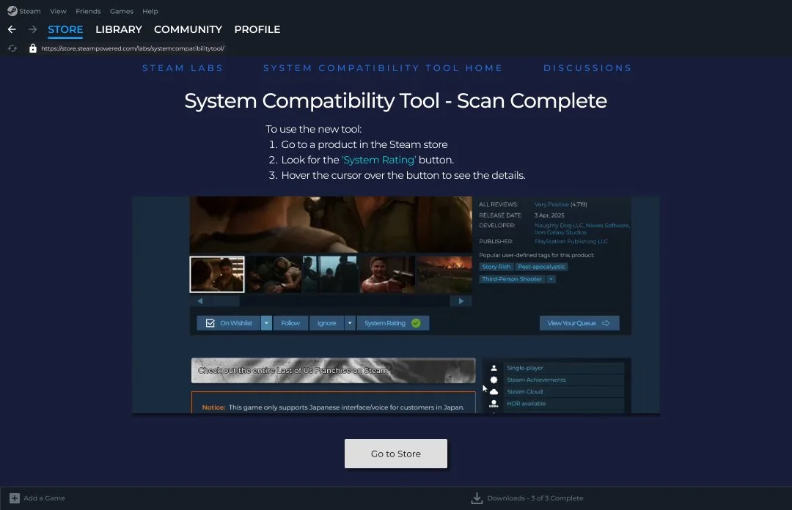Open the DISCUSSIONS link
This screenshot has height=510, width=792.
tap(587, 68)
